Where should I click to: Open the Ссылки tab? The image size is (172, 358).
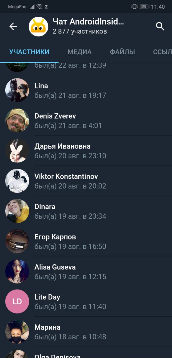click(x=163, y=52)
